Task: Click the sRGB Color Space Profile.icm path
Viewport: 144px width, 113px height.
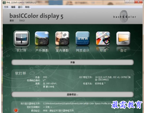Action: point(77,104)
